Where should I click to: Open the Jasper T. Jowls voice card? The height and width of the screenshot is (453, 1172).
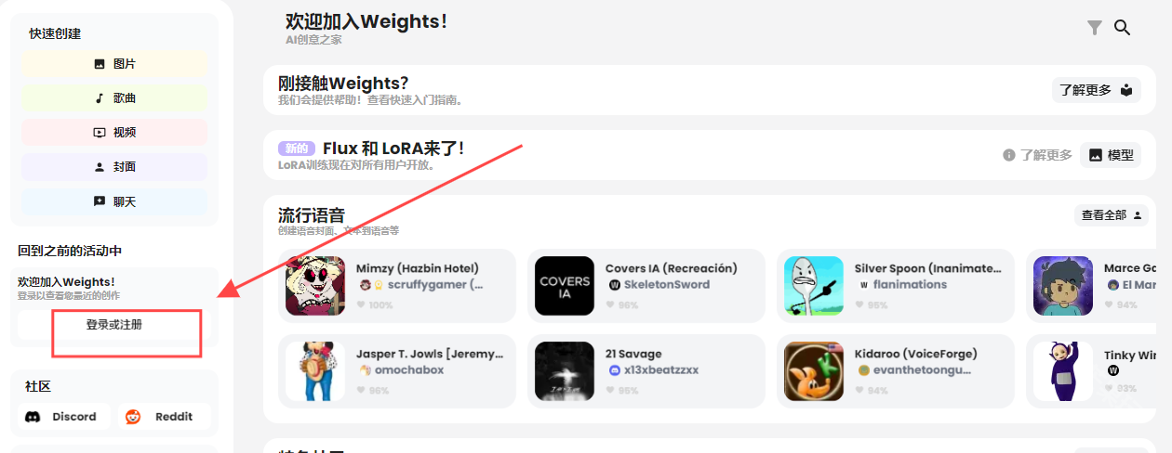[x=397, y=371]
